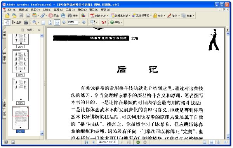This screenshot has height=148, width=233.
Task: Switch to Facing pages layout
Action: click(226, 142)
